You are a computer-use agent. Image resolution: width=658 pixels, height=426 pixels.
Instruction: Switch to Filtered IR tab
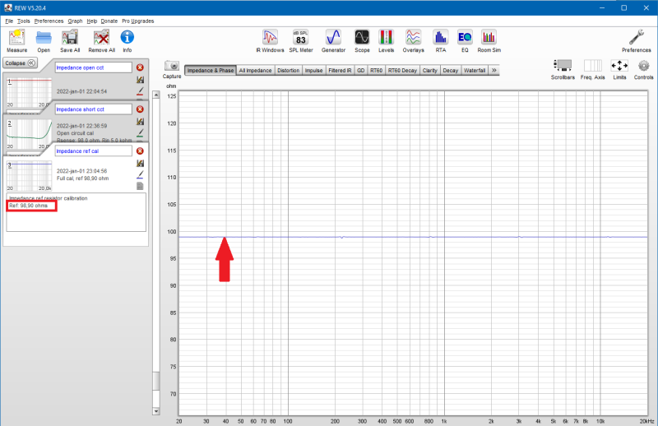tap(340, 71)
